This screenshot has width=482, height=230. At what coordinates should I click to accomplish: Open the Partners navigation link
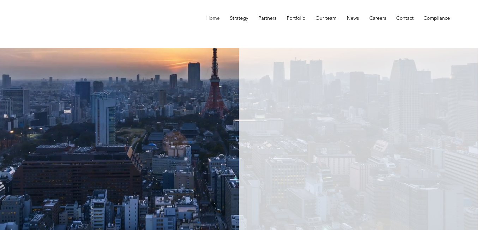pos(267,18)
